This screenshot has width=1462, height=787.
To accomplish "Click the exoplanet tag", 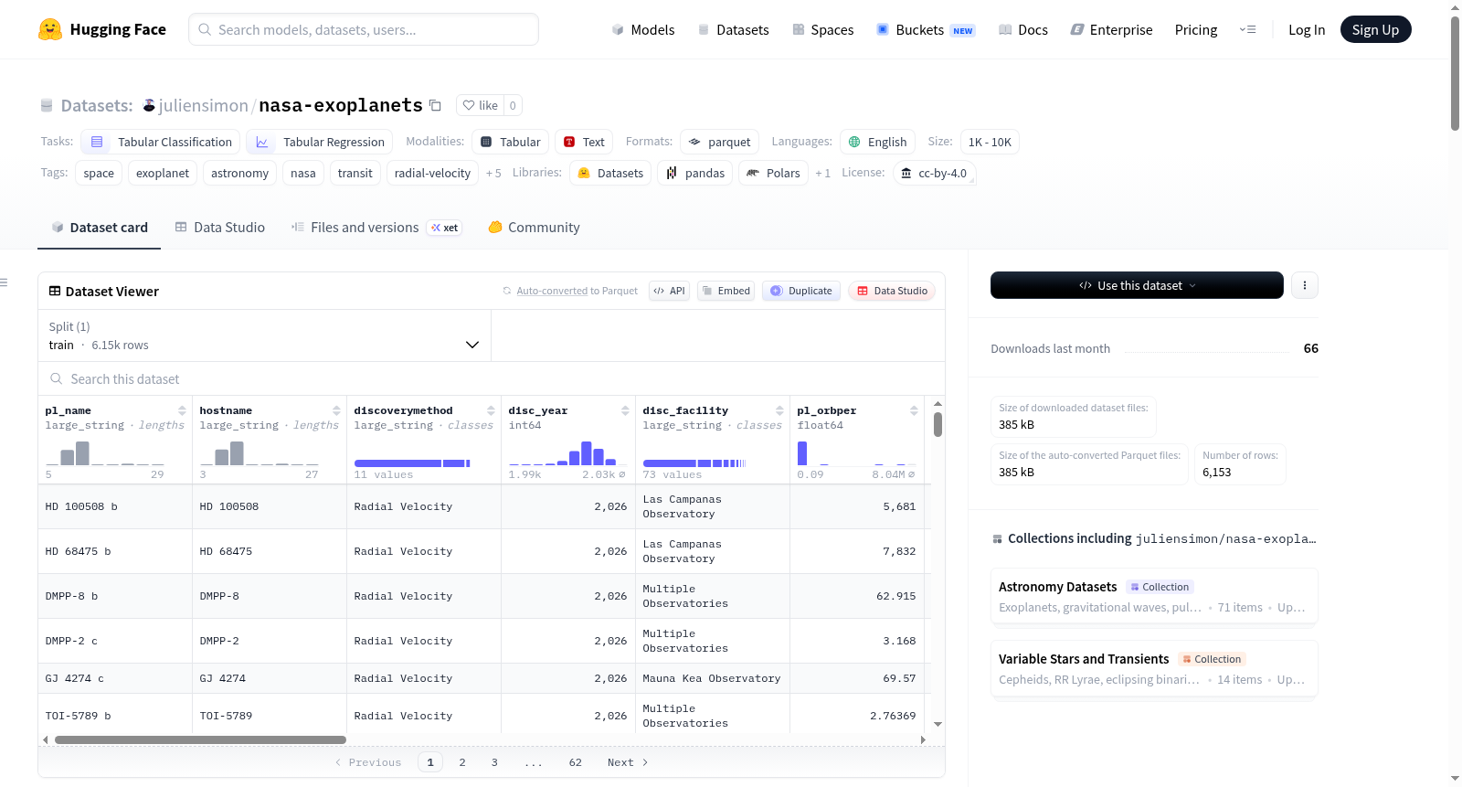I will pyautogui.click(x=163, y=173).
